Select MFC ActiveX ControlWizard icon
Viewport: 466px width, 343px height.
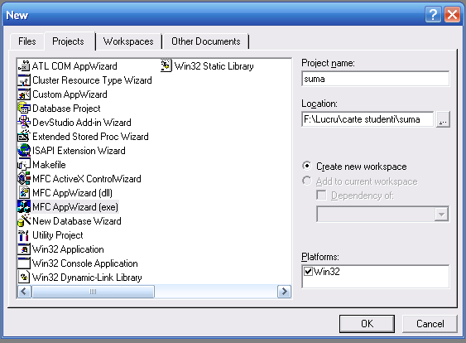click(24, 178)
